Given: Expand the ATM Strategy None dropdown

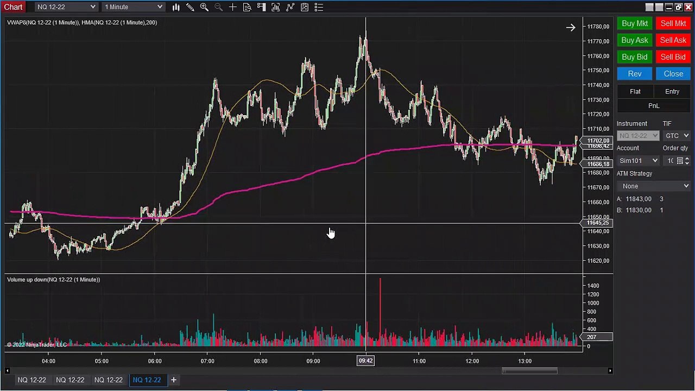Looking at the screenshot, I should tap(654, 186).
